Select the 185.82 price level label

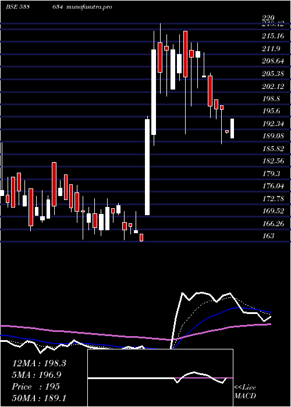coord(273,148)
